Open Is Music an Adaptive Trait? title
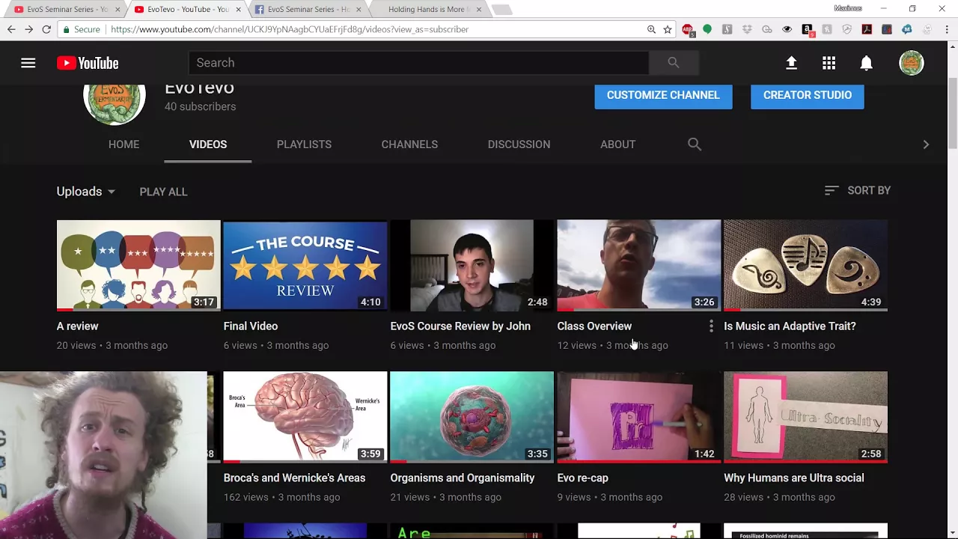Image resolution: width=958 pixels, height=539 pixels. (x=790, y=326)
